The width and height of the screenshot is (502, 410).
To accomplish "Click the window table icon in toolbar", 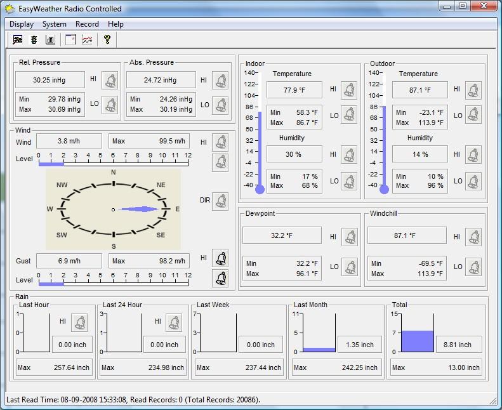I will pos(70,39).
